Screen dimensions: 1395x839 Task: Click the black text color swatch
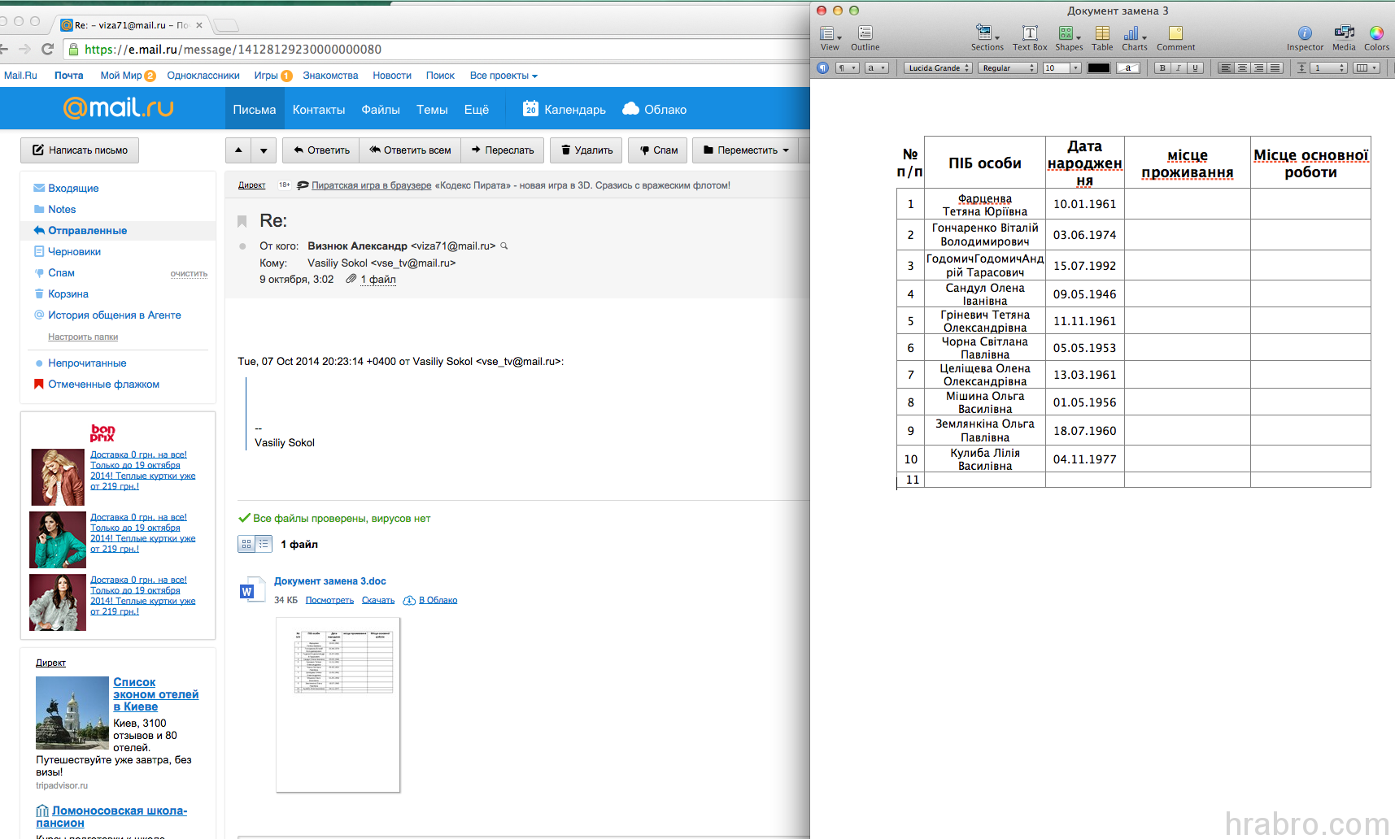point(1098,68)
